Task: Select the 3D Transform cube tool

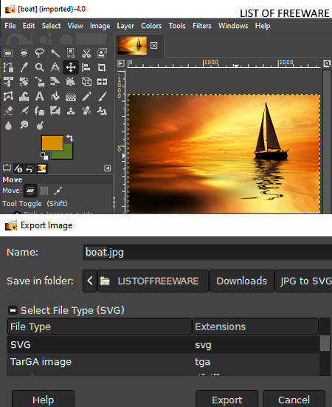Action: (x=86, y=82)
